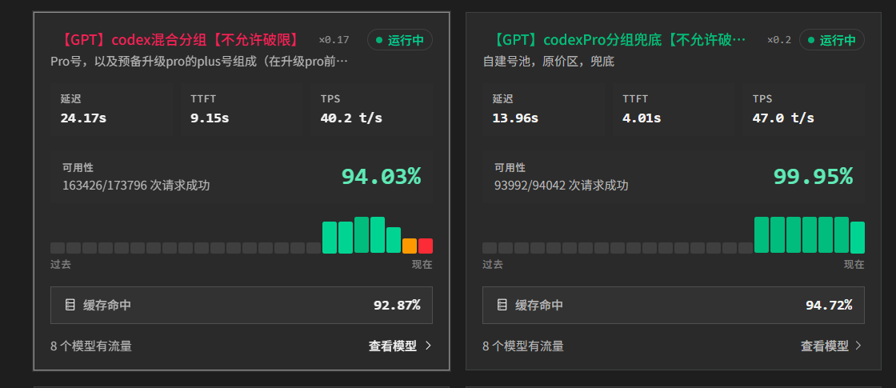
Task: Click the 92.87% cache hit value
Action: click(x=397, y=305)
